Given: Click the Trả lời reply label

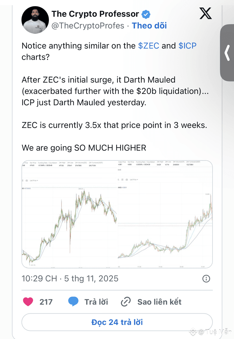Looking at the screenshot, I should [x=96, y=302].
